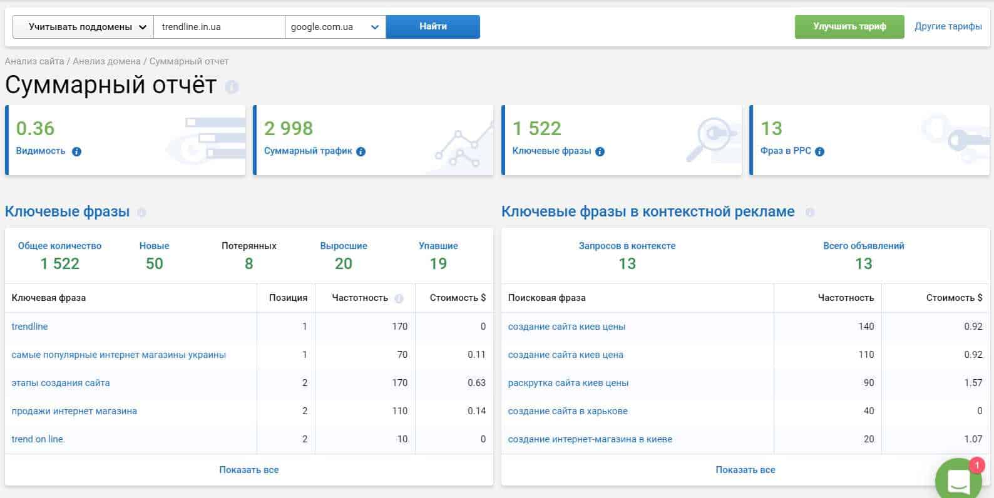Open Ключевые фразы в контекстной рекламе heading
The width and height of the screenshot is (994, 498).
(648, 211)
